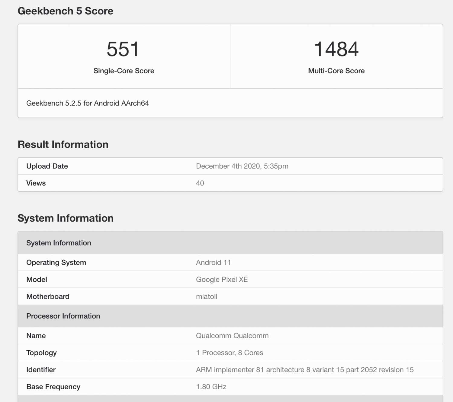Select December 4th 2020, 5:35pm value
The height and width of the screenshot is (402, 453).
[x=242, y=166]
